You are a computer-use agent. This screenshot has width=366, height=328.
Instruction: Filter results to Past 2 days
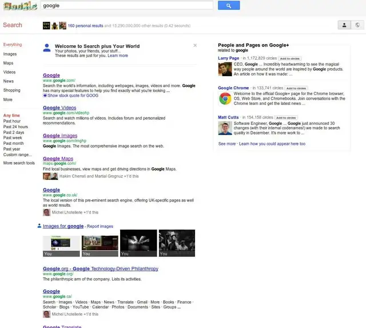point(14,132)
